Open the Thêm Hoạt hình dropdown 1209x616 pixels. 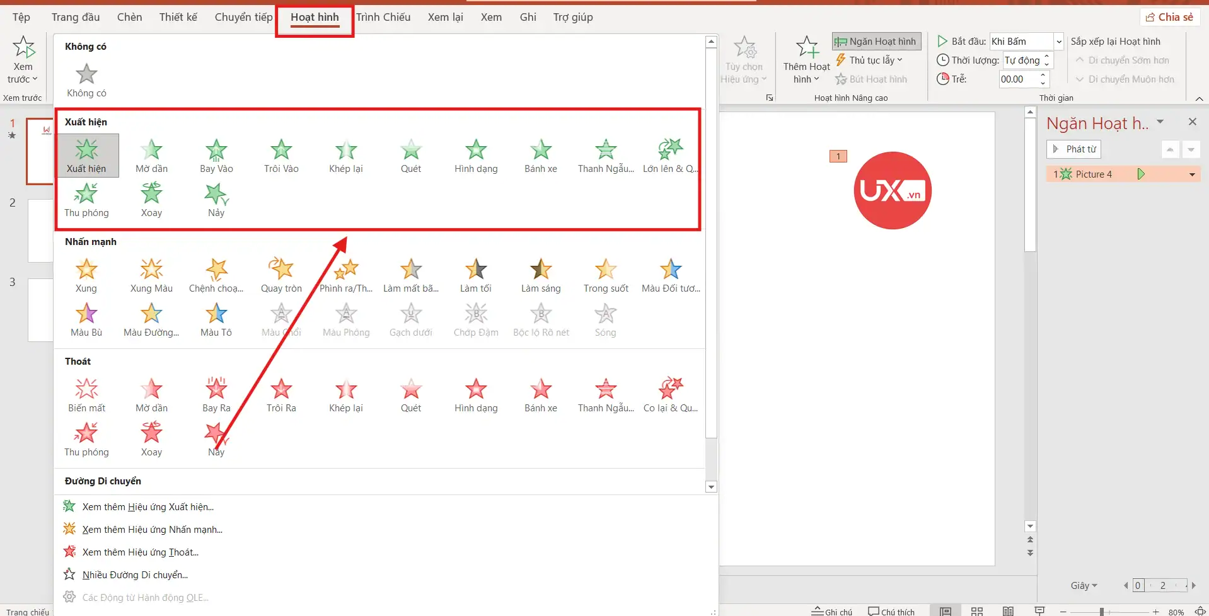tap(806, 60)
